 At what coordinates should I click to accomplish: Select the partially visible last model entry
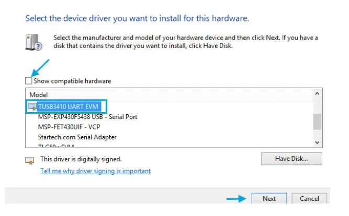pyautogui.click(x=58, y=146)
